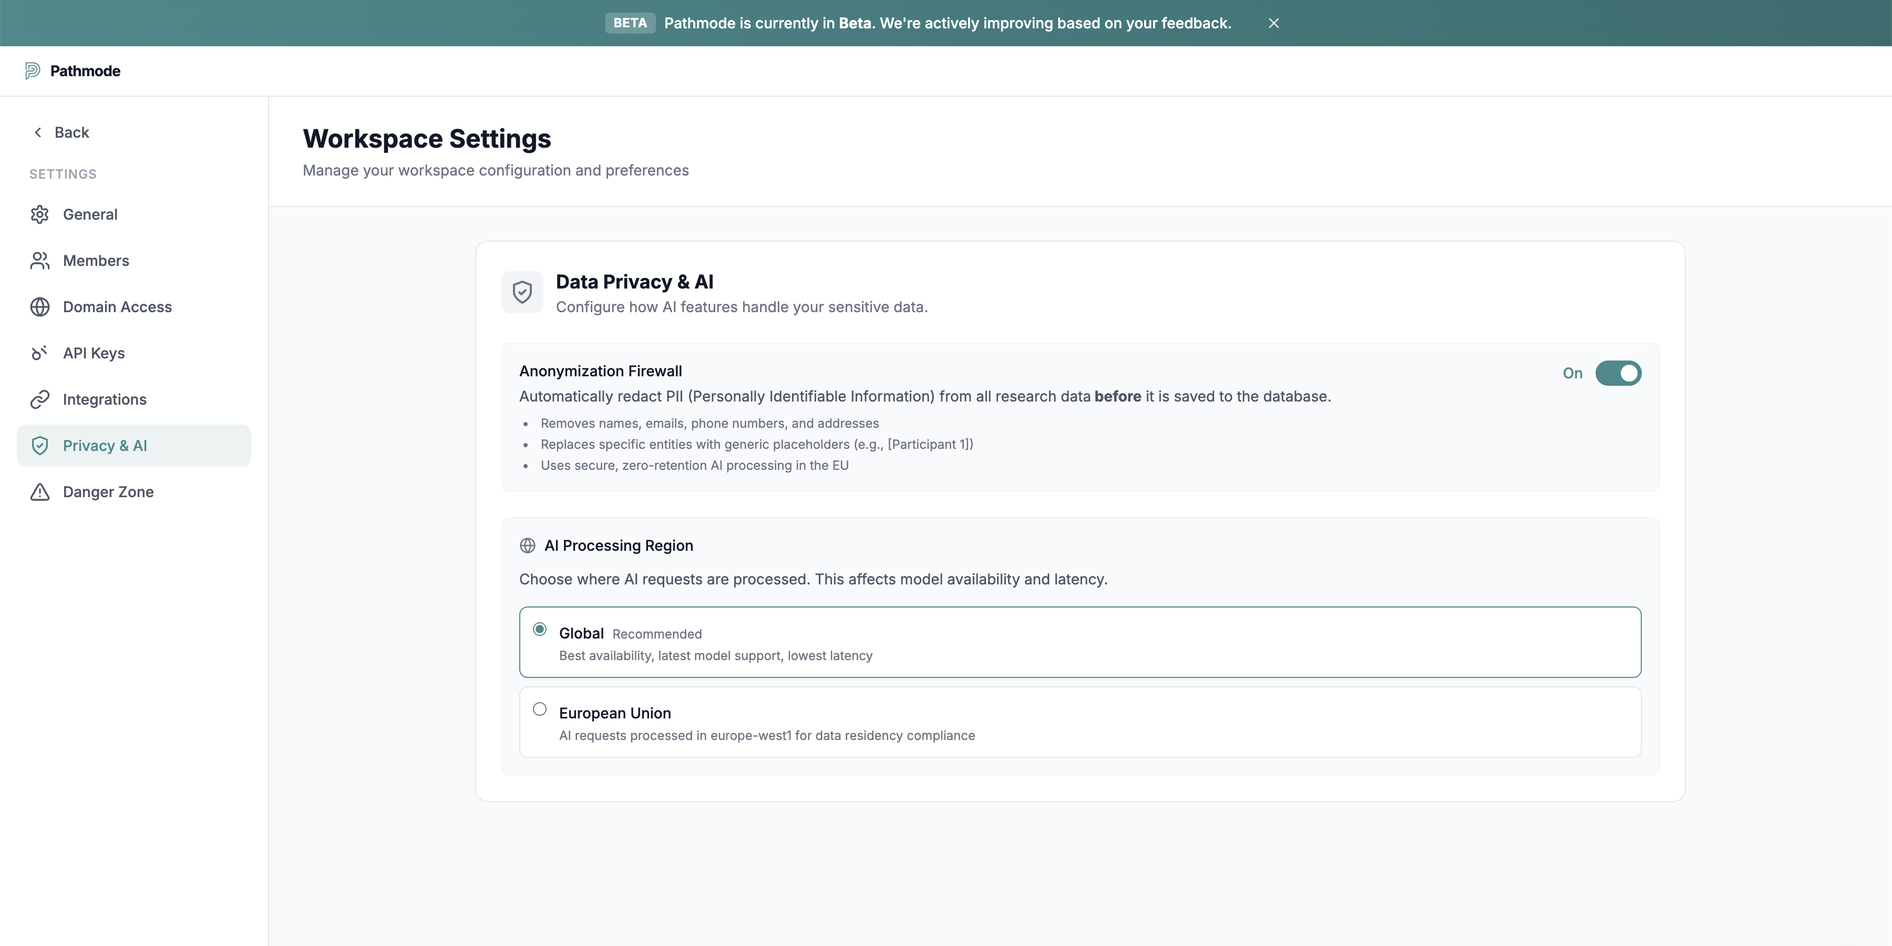The width and height of the screenshot is (1892, 946).
Task: Click the Integrations link icon
Action: (x=39, y=399)
